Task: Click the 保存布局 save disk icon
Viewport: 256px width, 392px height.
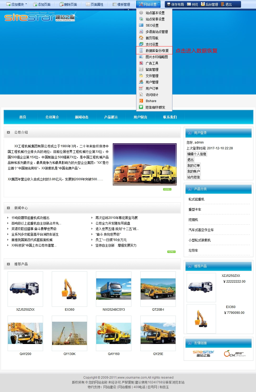Action: [x=169, y=4]
